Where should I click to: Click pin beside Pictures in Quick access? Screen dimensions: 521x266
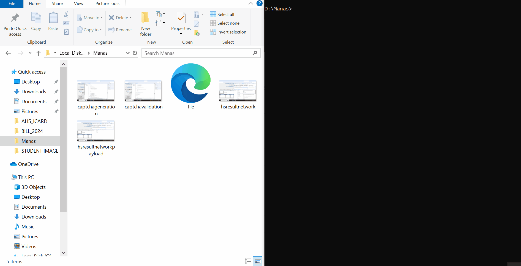(x=56, y=111)
